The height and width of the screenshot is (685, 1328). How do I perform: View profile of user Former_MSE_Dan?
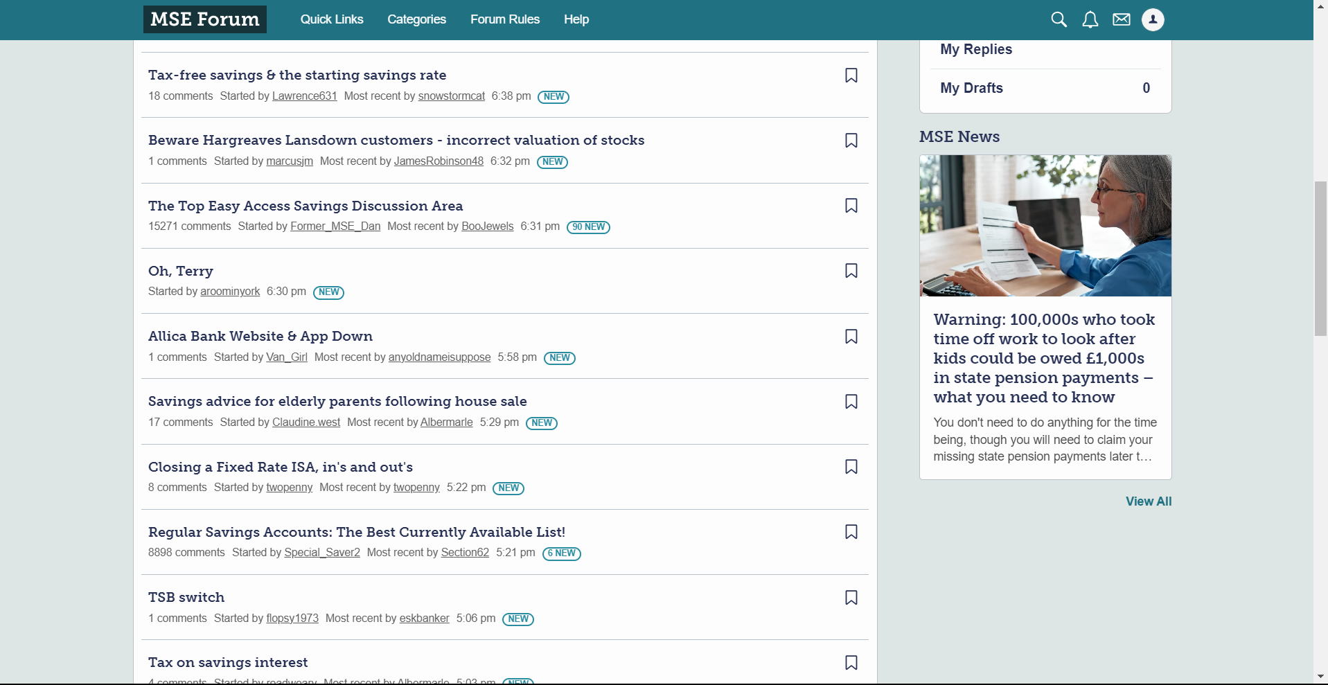335,226
